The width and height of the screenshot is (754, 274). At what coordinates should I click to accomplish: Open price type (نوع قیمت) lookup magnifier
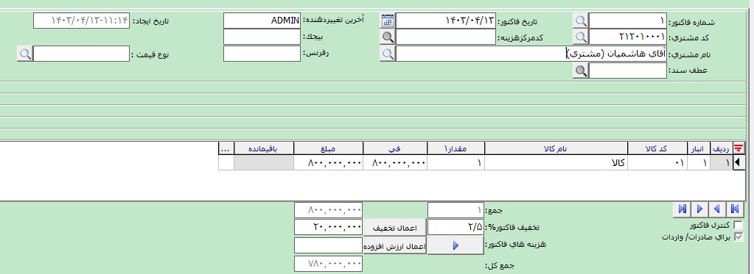click(x=25, y=54)
